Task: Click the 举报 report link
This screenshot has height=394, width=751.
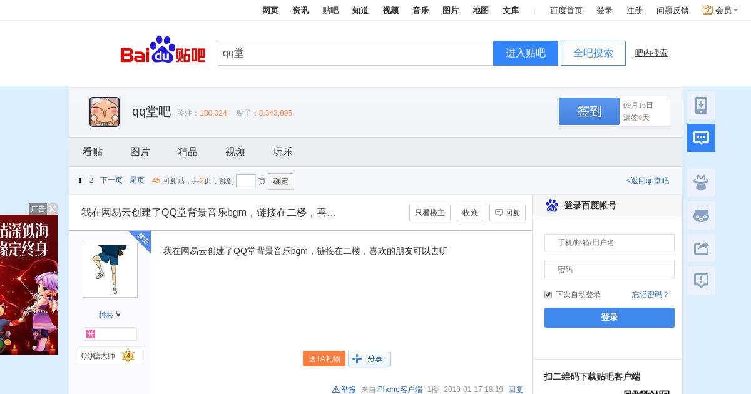Action: [344, 390]
